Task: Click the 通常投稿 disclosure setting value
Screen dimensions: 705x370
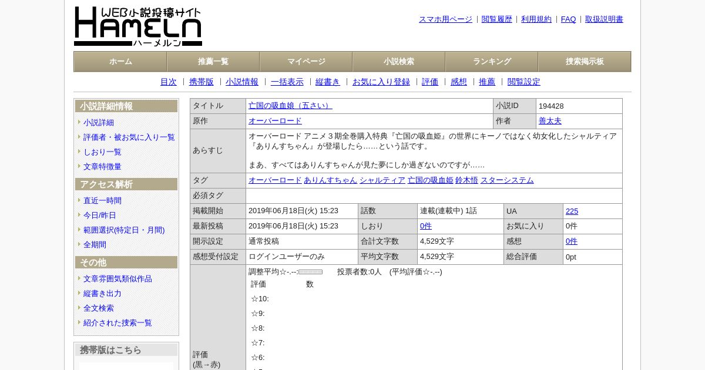Action: [x=264, y=241]
